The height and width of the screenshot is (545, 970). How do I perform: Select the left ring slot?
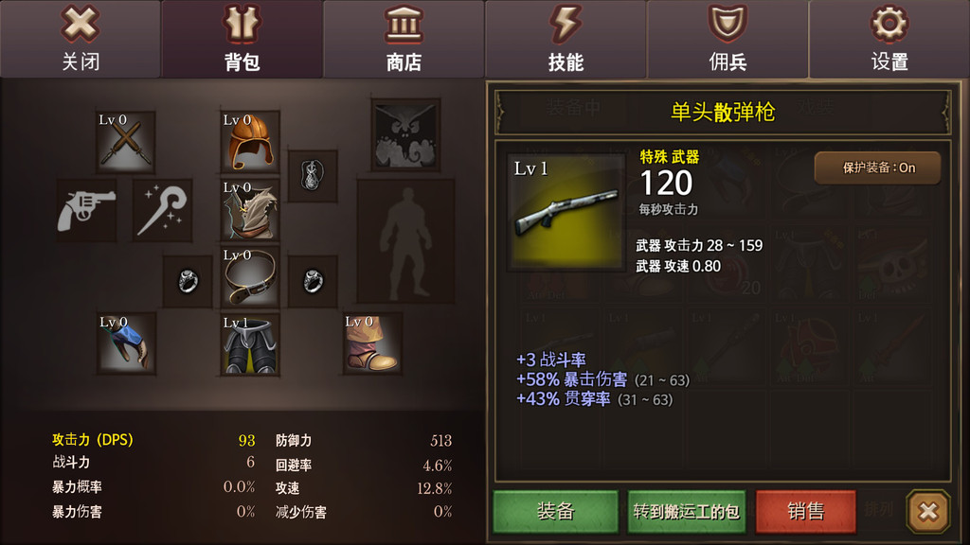click(x=188, y=281)
